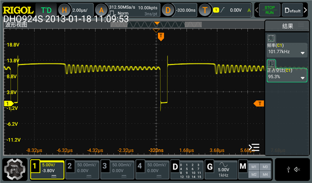Enable channel 2 input
Viewport: 312px width, 183px height.
click(x=82, y=170)
